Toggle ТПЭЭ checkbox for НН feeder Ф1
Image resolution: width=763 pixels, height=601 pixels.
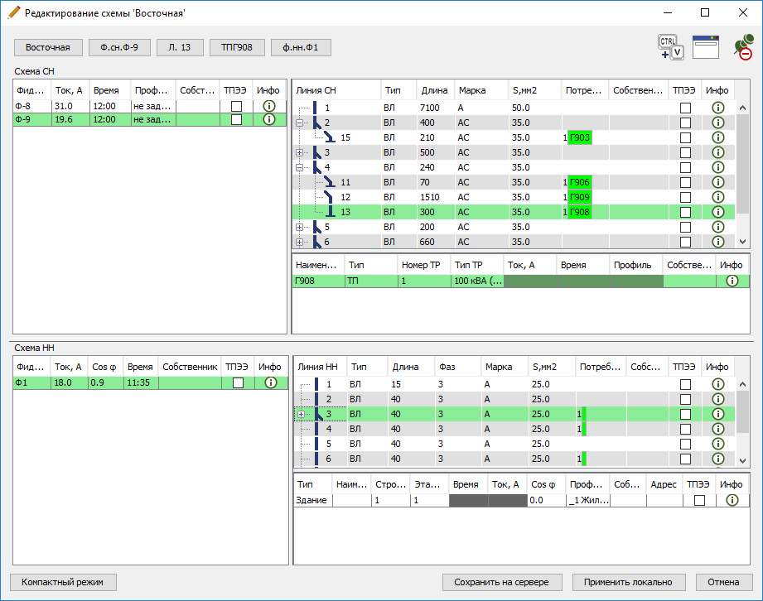click(238, 382)
